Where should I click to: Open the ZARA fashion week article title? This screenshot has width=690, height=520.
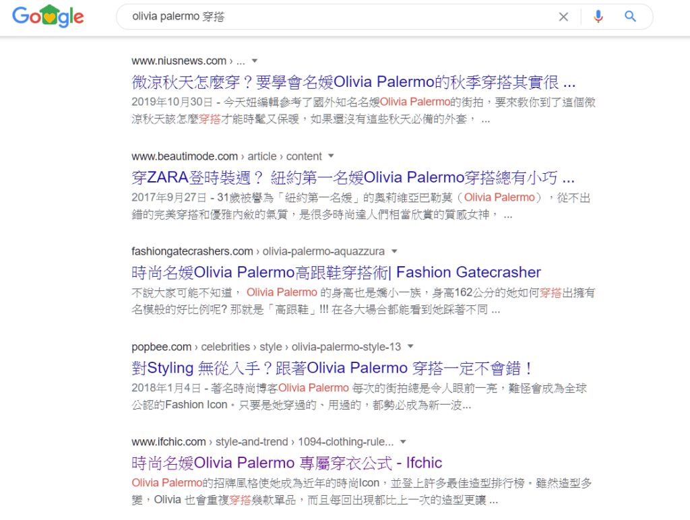(x=353, y=178)
